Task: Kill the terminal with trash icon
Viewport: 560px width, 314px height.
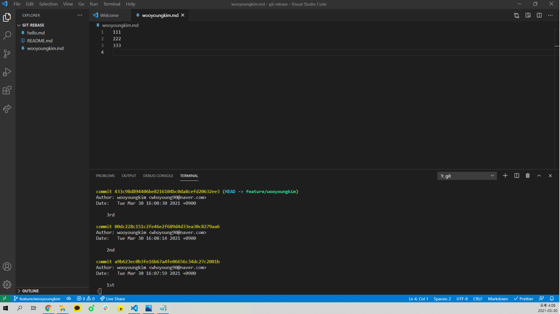Action: coord(528,176)
